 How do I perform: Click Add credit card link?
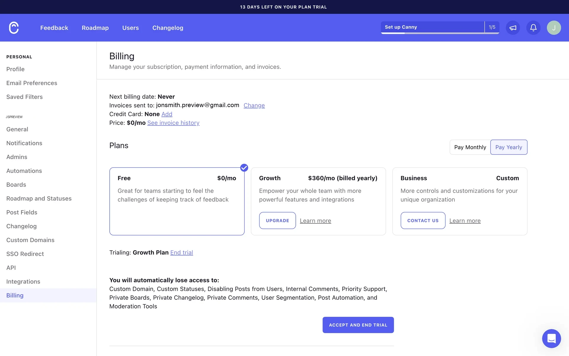(x=167, y=114)
